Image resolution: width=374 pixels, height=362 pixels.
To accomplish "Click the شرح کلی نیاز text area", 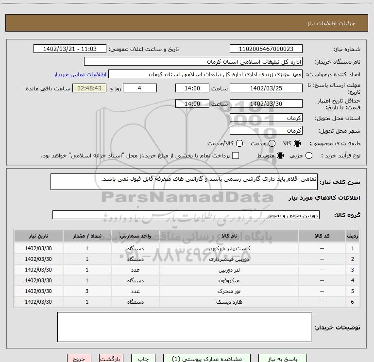I will pos(184,182).
